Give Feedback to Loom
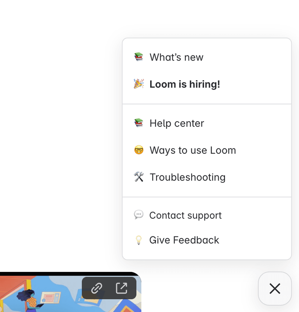 tap(184, 240)
